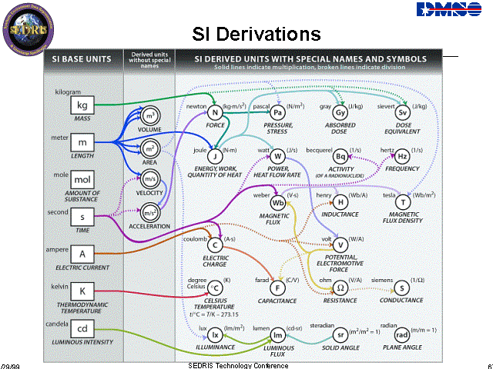The width and height of the screenshot is (493, 369).
Task: Click the SOLID ANGLE label
Action: (x=340, y=347)
